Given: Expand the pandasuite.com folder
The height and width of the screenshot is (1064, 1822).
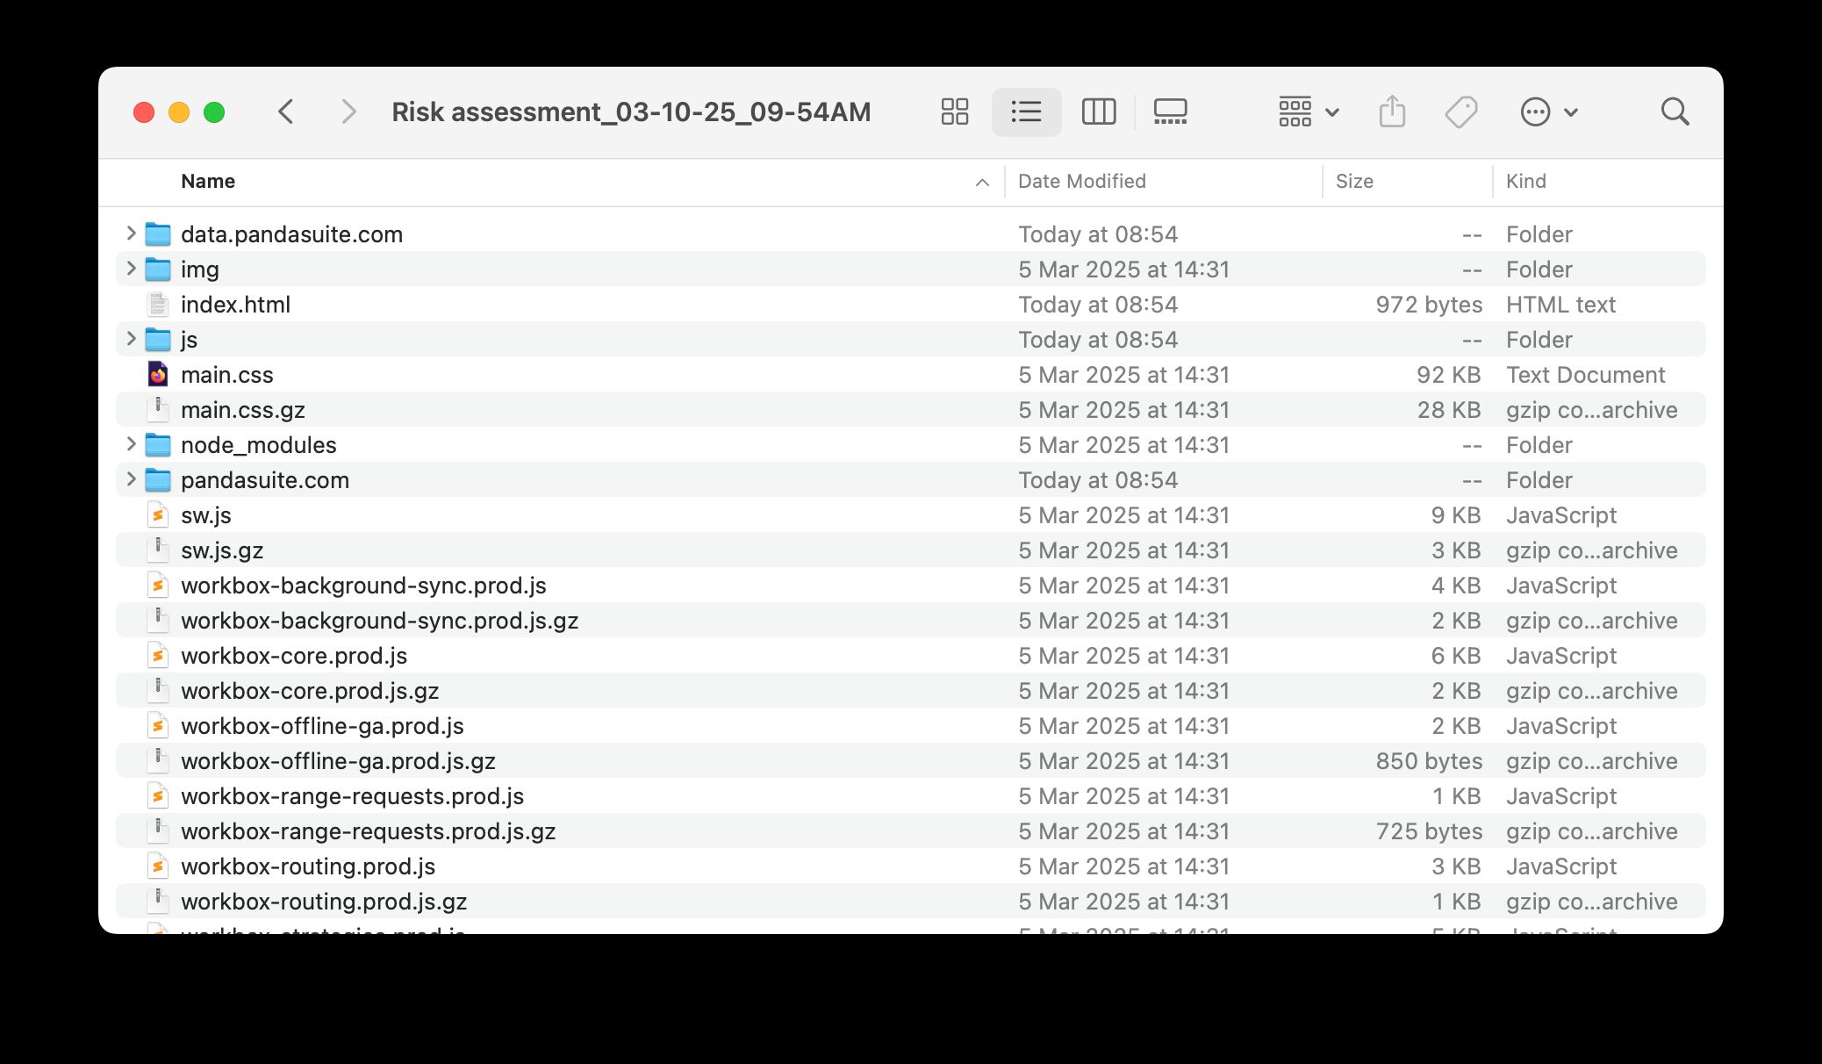Looking at the screenshot, I should (130, 480).
